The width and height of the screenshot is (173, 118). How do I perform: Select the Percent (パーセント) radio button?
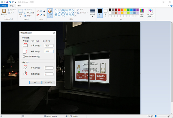coord(31,41)
